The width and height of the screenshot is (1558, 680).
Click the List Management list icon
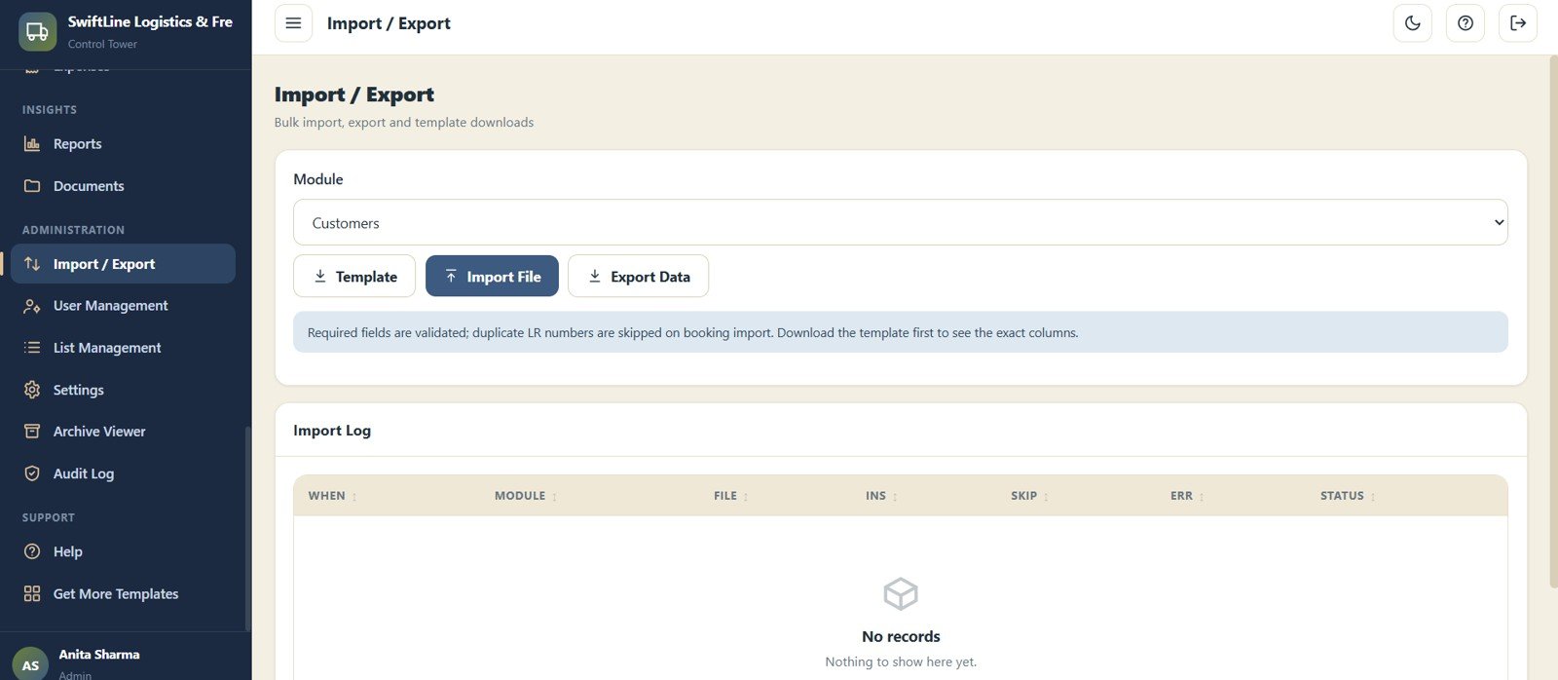(x=32, y=348)
